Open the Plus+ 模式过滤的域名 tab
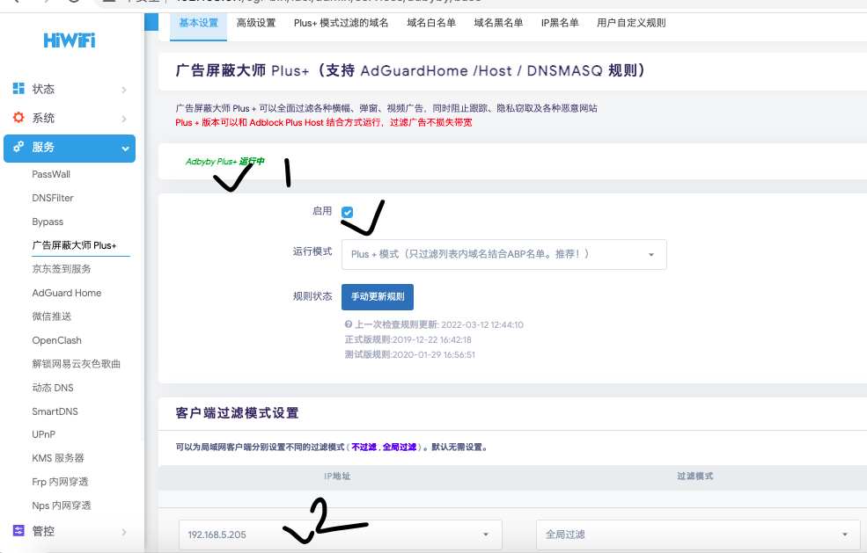The width and height of the screenshot is (867, 553). coord(342,23)
